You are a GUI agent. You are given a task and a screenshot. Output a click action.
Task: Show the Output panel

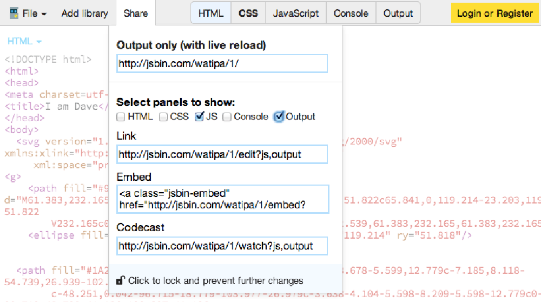click(398, 13)
